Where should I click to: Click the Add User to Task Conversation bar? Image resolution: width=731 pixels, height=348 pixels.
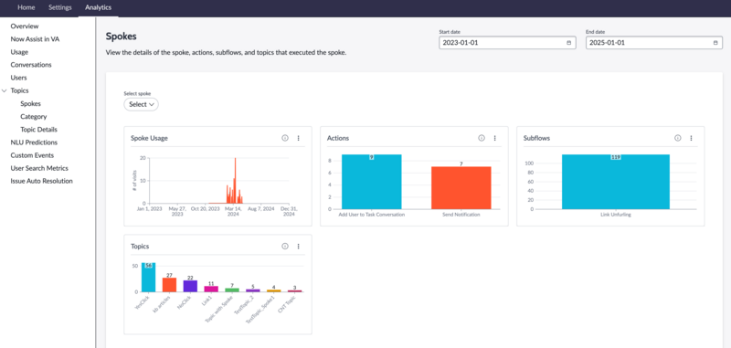point(371,182)
